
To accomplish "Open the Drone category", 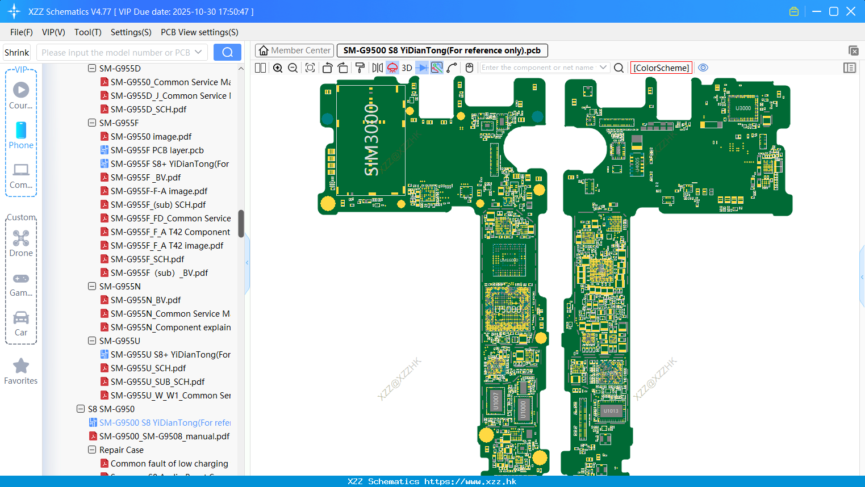I will point(21,244).
